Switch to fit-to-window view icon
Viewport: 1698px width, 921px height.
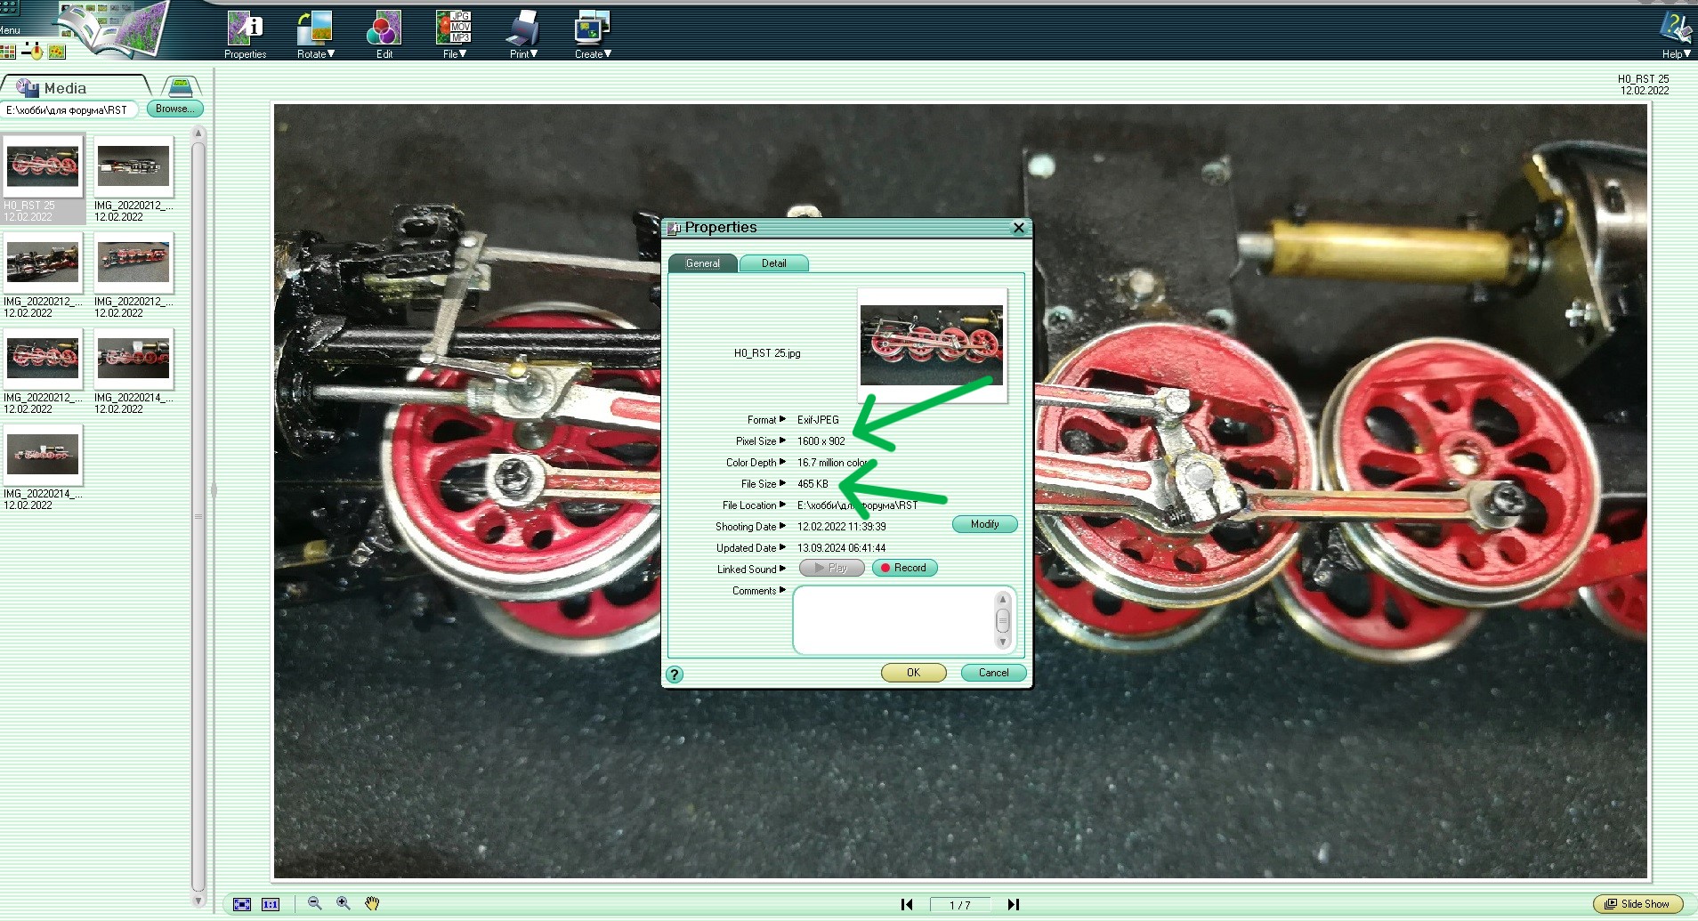[x=242, y=904]
